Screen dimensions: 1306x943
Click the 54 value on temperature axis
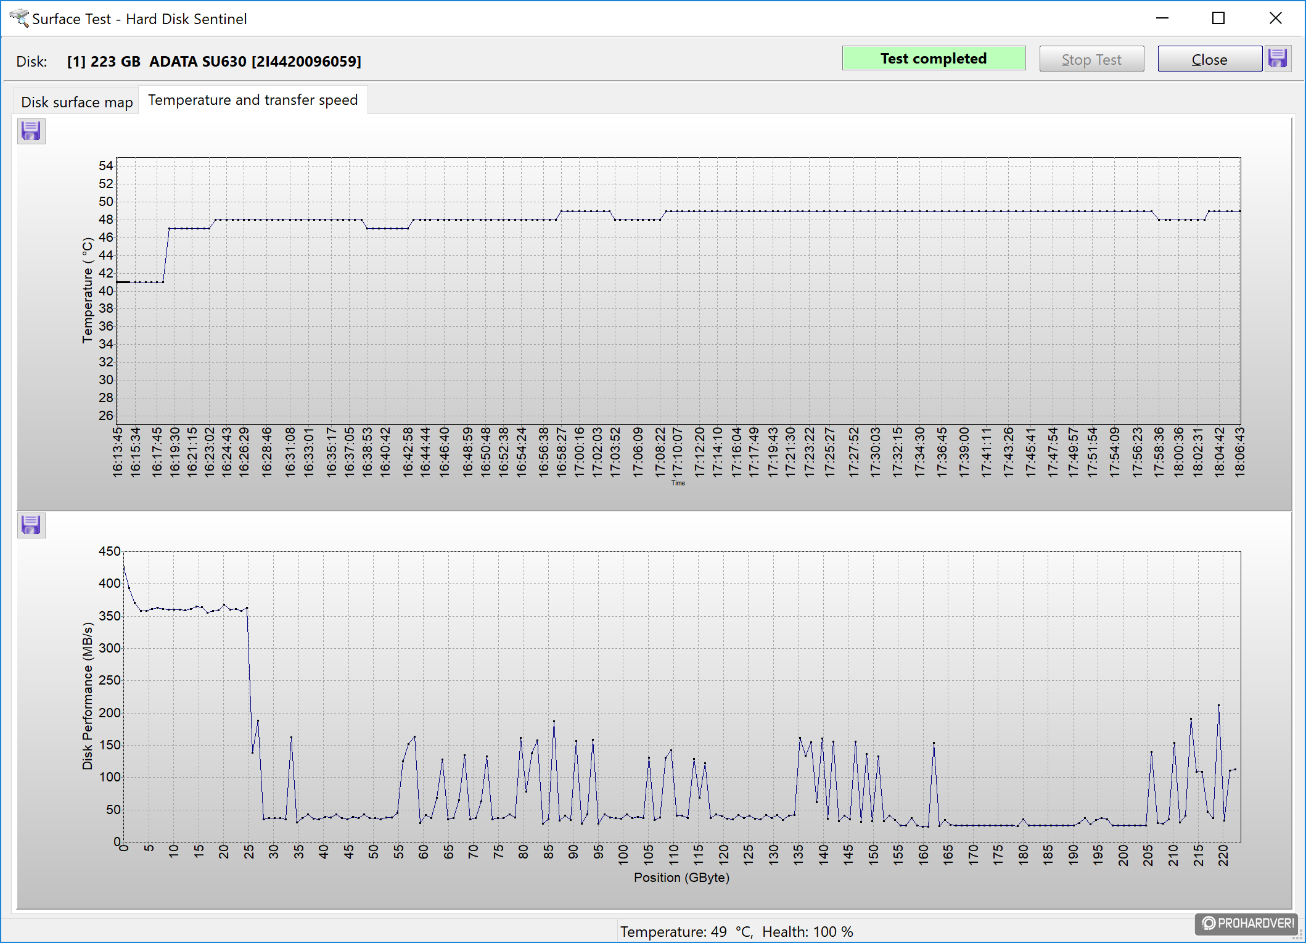tap(106, 165)
